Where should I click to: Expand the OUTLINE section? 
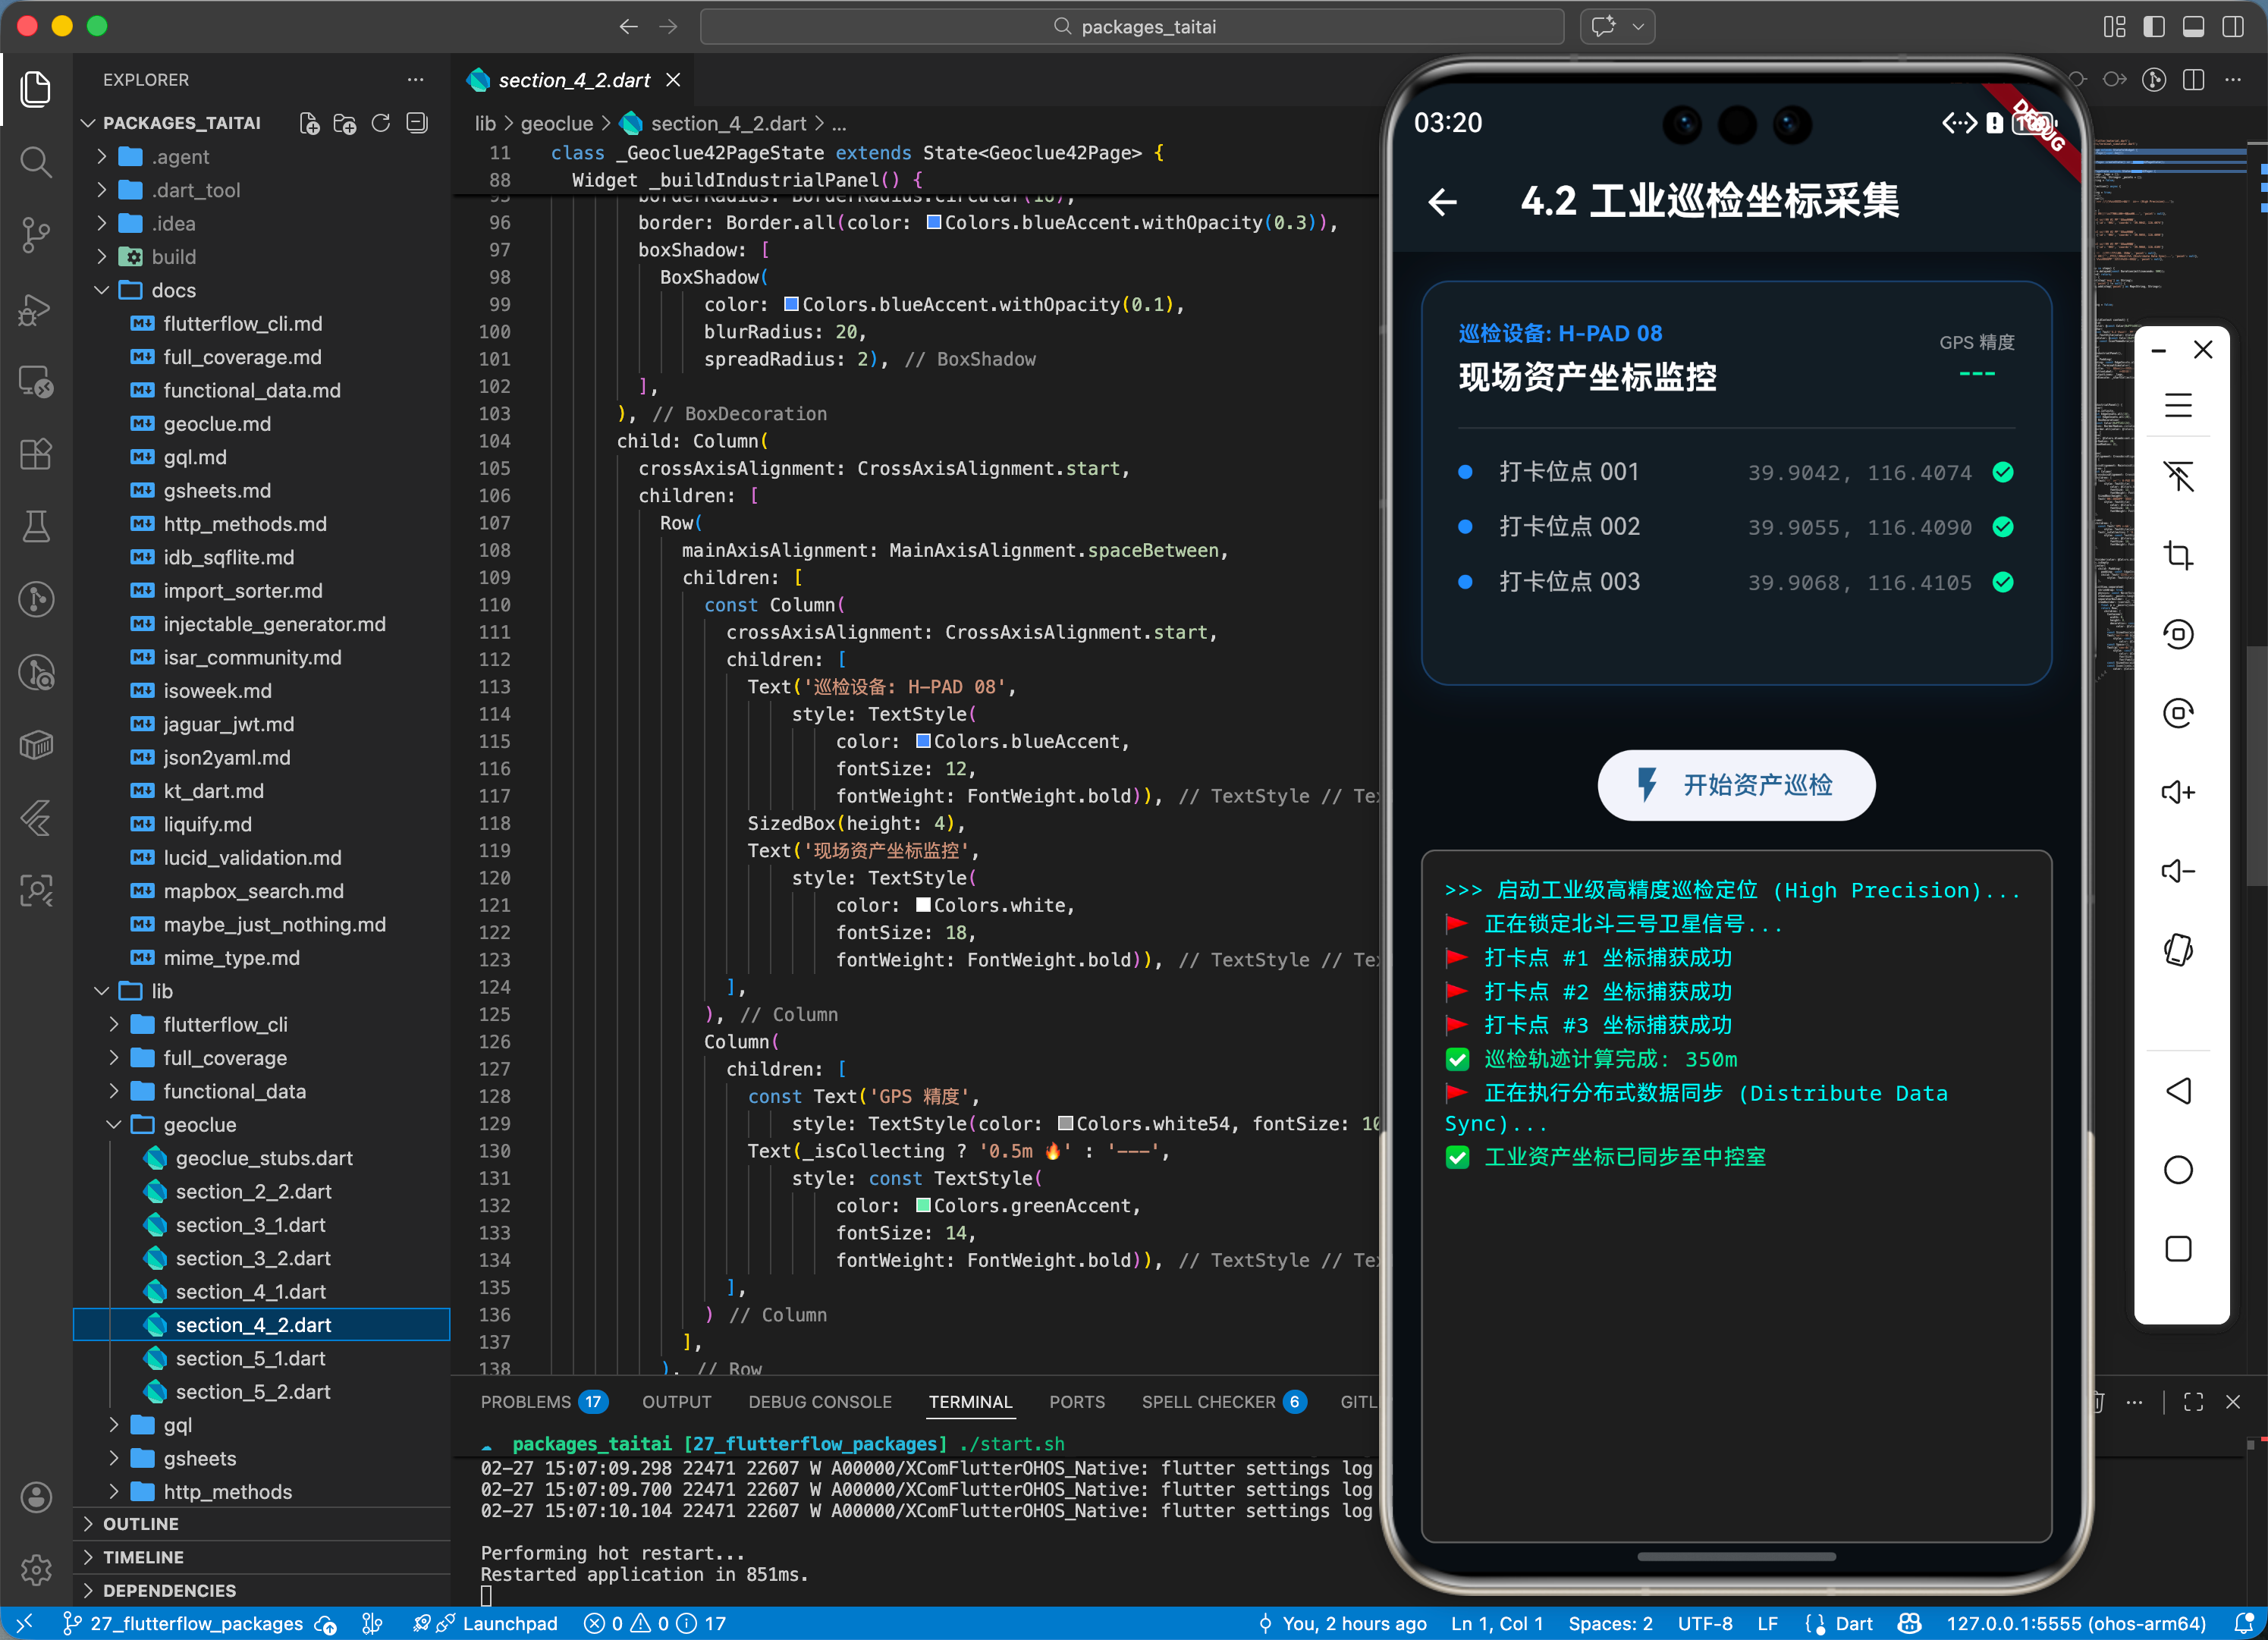pos(141,1523)
